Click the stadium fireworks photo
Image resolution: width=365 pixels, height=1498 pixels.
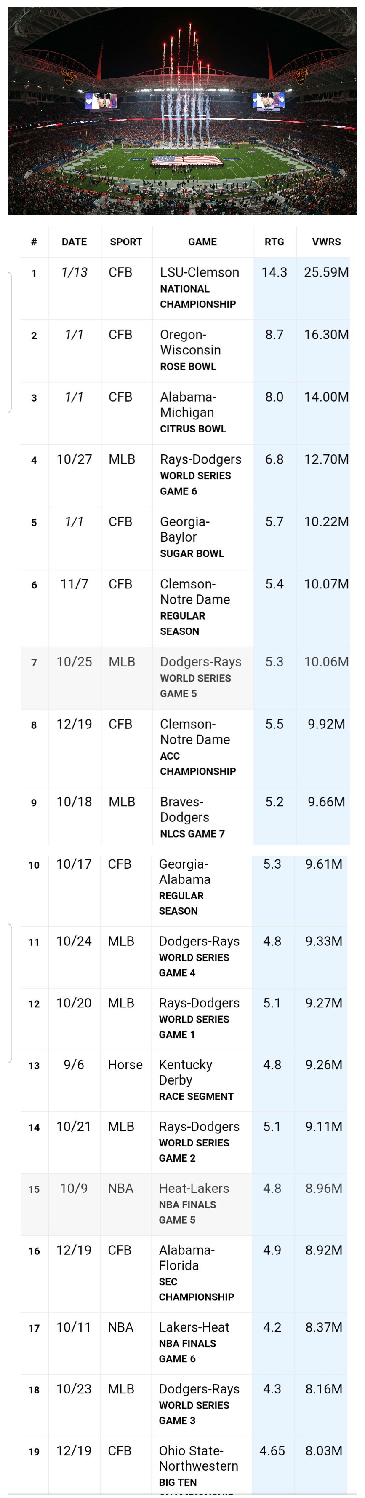182,110
